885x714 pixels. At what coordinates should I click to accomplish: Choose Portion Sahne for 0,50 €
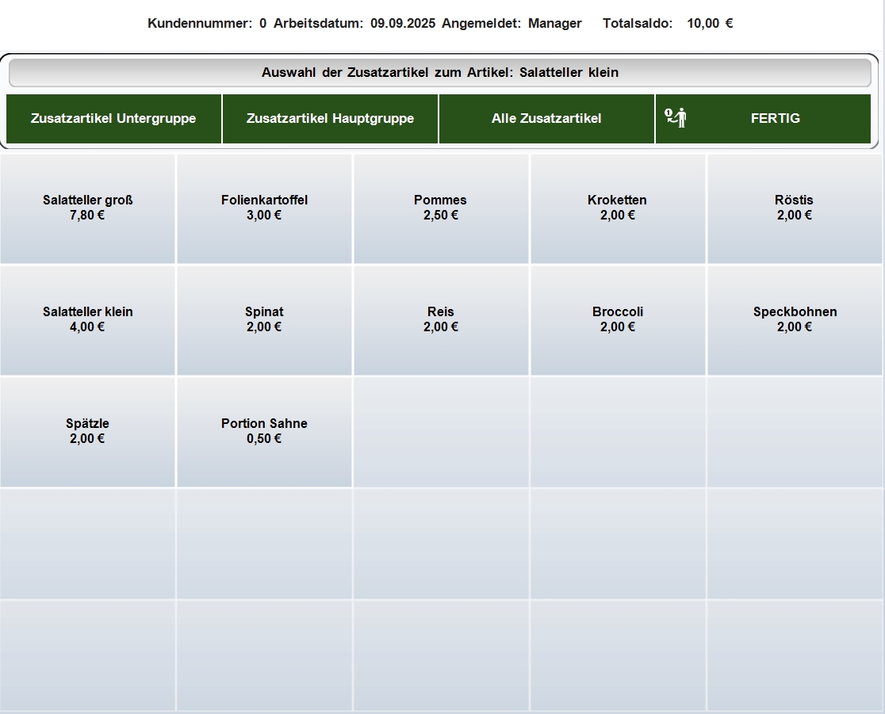tap(264, 432)
